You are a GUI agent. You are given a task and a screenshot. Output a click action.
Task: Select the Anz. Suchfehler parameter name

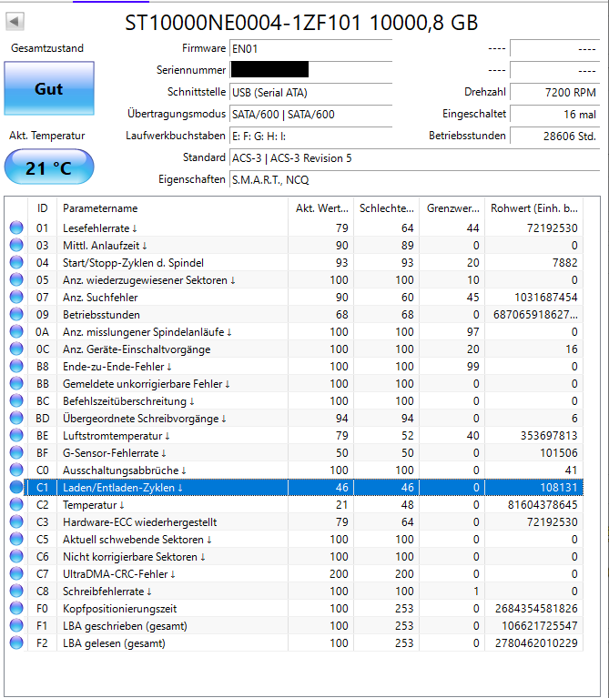tap(100, 297)
